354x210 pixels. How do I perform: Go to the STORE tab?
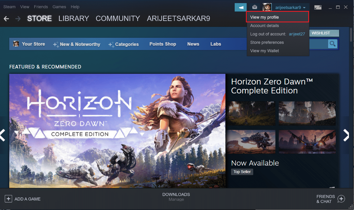39,18
